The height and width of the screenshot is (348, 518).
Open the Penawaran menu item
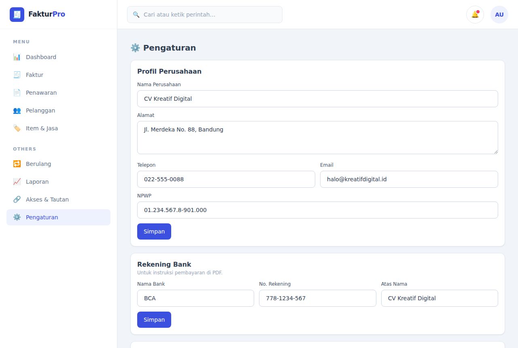[x=58, y=93]
